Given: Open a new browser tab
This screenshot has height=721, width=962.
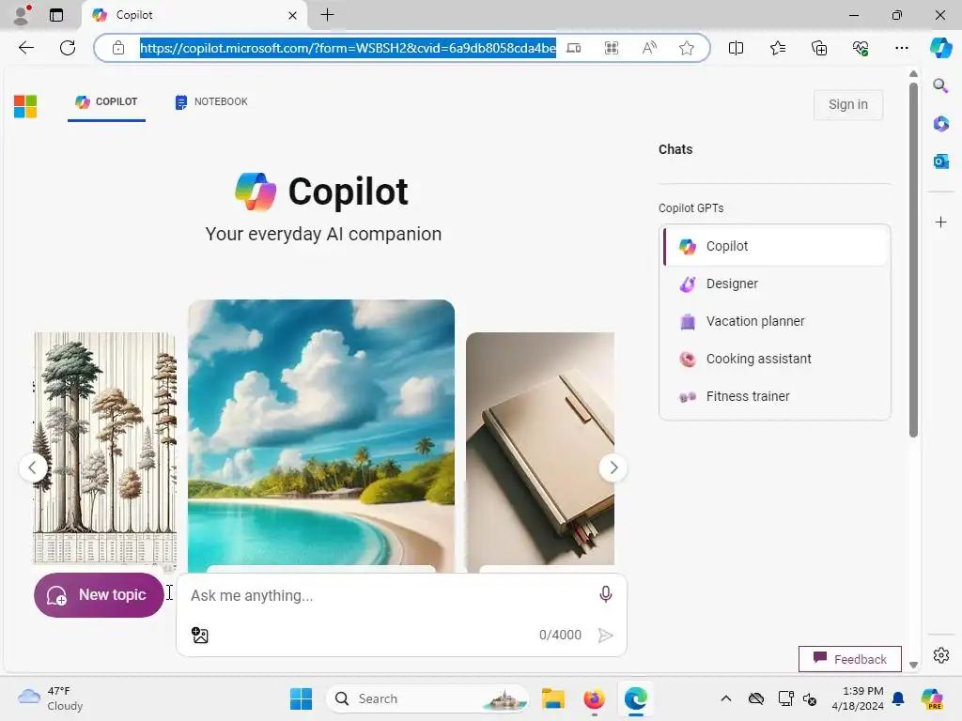Looking at the screenshot, I should click(x=328, y=15).
